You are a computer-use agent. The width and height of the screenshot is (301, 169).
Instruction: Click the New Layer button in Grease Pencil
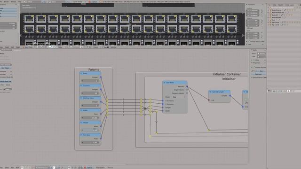[x=258, y=74]
